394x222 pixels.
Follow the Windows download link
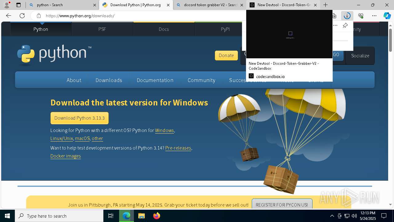(x=164, y=130)
